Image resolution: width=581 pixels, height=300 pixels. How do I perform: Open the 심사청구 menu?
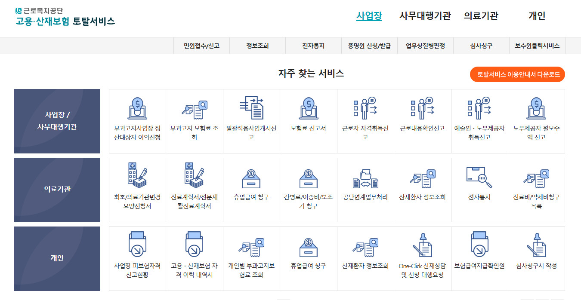pos(481,46)
